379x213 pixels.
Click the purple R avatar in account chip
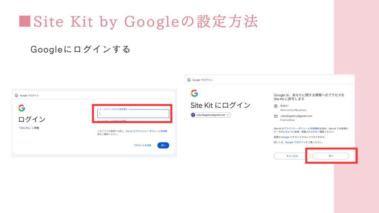193,115
